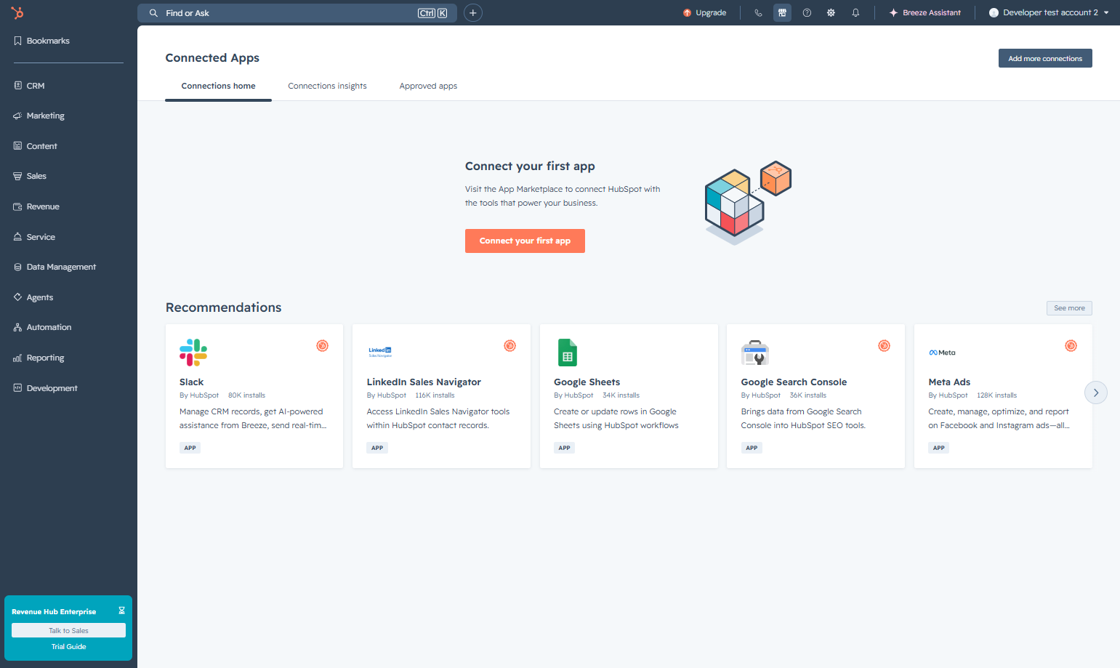
Task: Click the LinkedIn Sales Navigator logo
Action: [380, 353]
